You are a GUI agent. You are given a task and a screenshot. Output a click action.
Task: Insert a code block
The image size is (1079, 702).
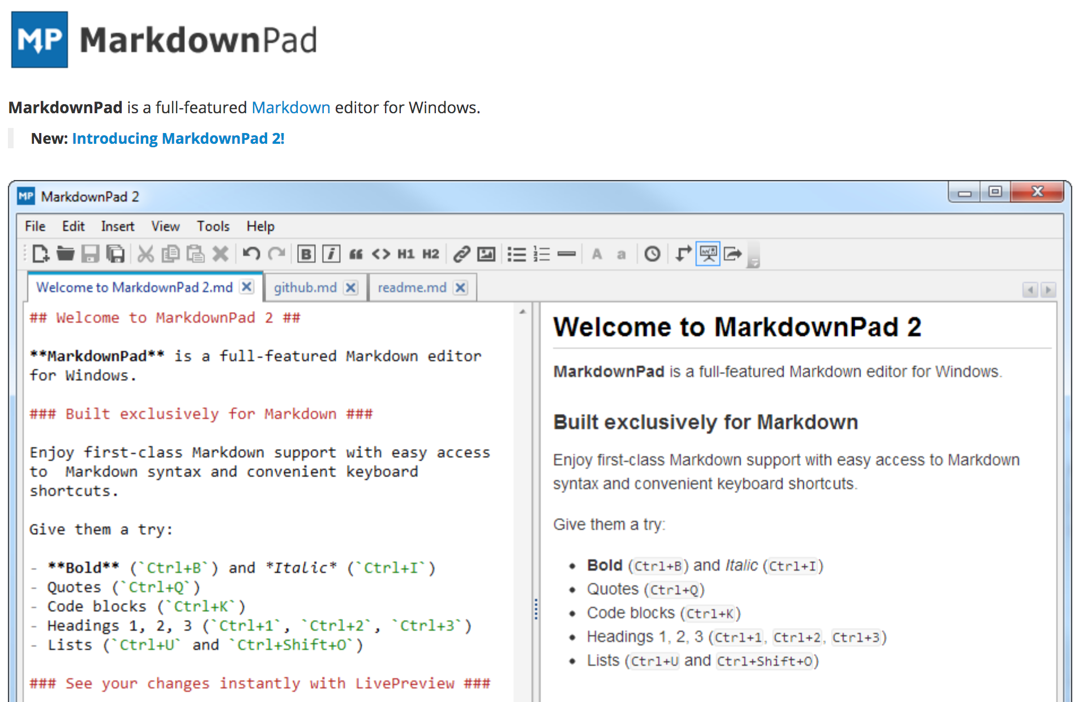tap(380, 254)
